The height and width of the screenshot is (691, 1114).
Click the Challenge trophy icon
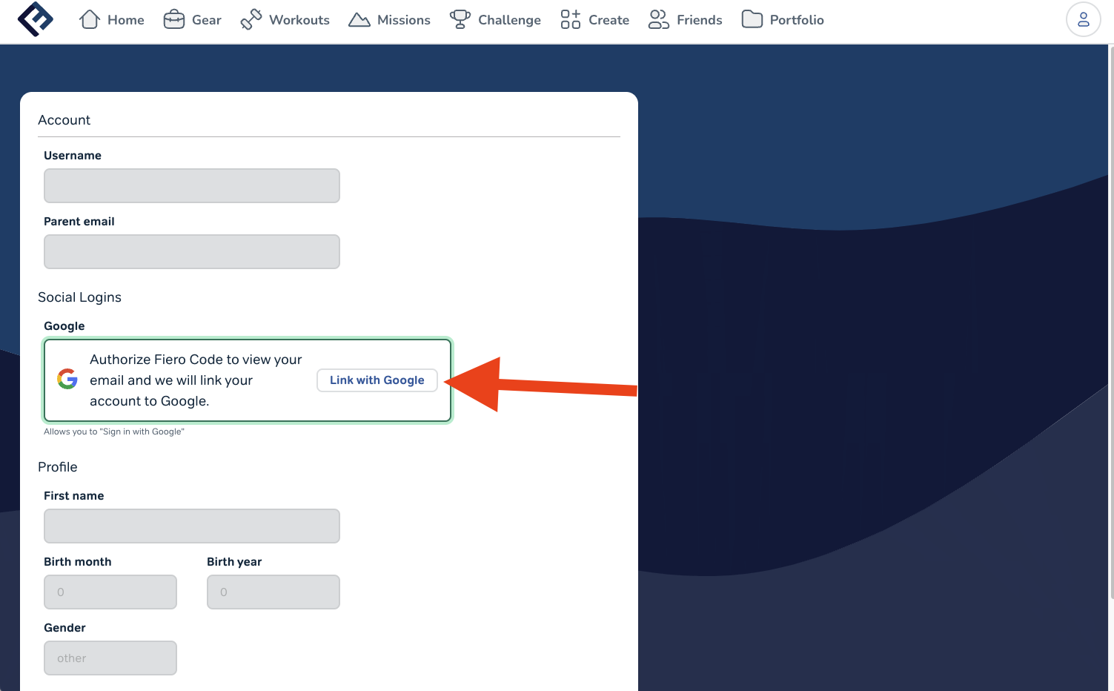(460, 19)
